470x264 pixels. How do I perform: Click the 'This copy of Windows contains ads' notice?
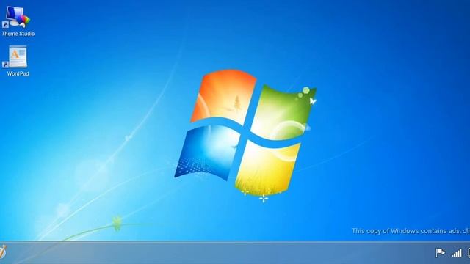[411, 231]
